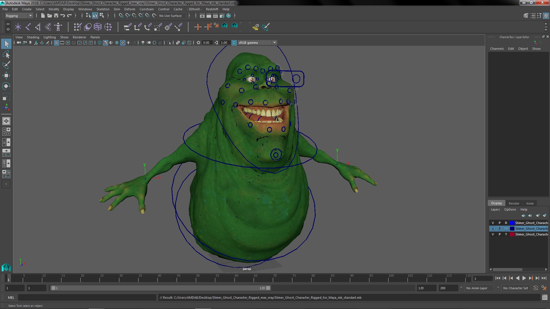550x309 pixels.
Task: Open viewport Shading menu
Action: pyautogui.click(x=33, y=37)
